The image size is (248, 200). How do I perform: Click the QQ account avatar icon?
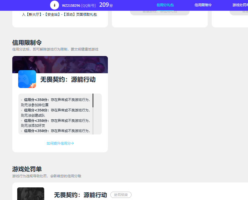coord(54,5)
